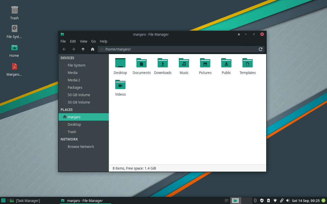Open the Edit menu
The width and height of the screenshot is (327, 204).
pos(73,41)
